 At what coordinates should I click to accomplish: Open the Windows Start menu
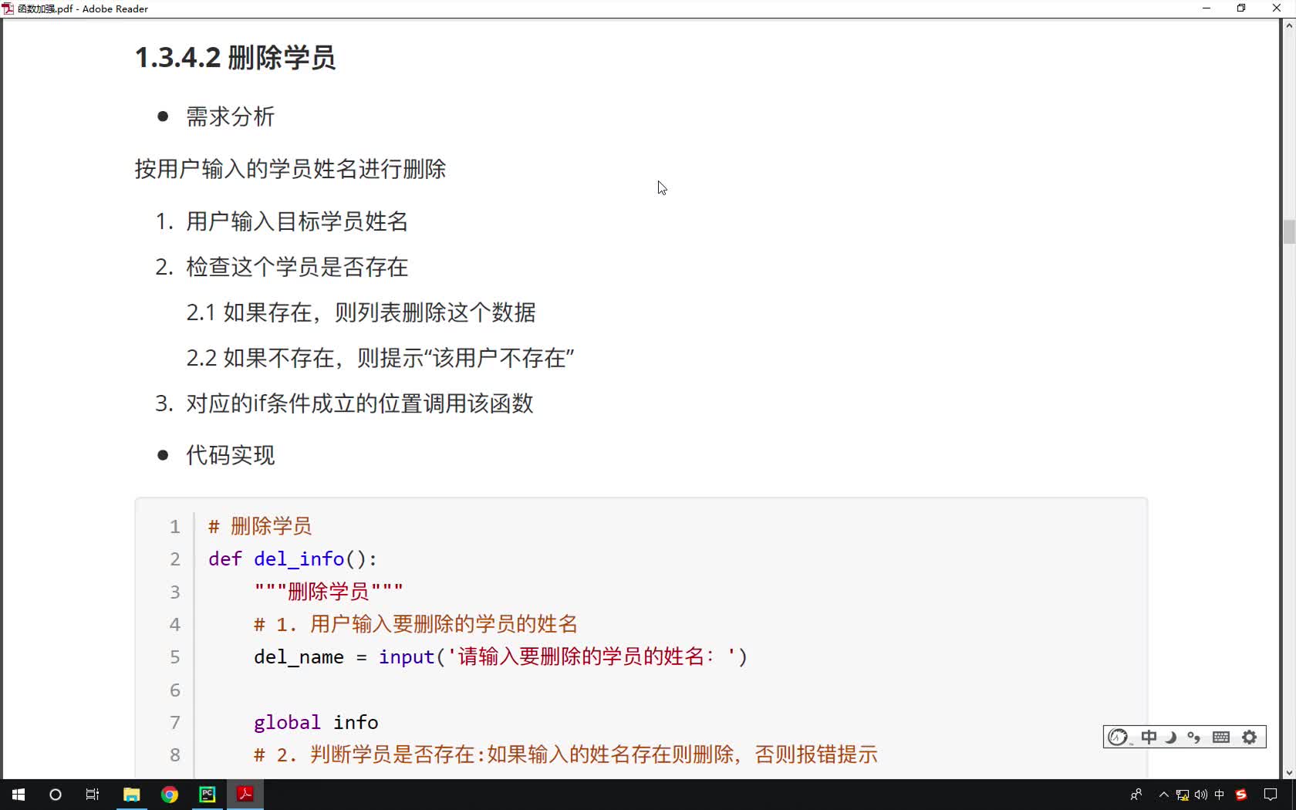click(19, 795)
